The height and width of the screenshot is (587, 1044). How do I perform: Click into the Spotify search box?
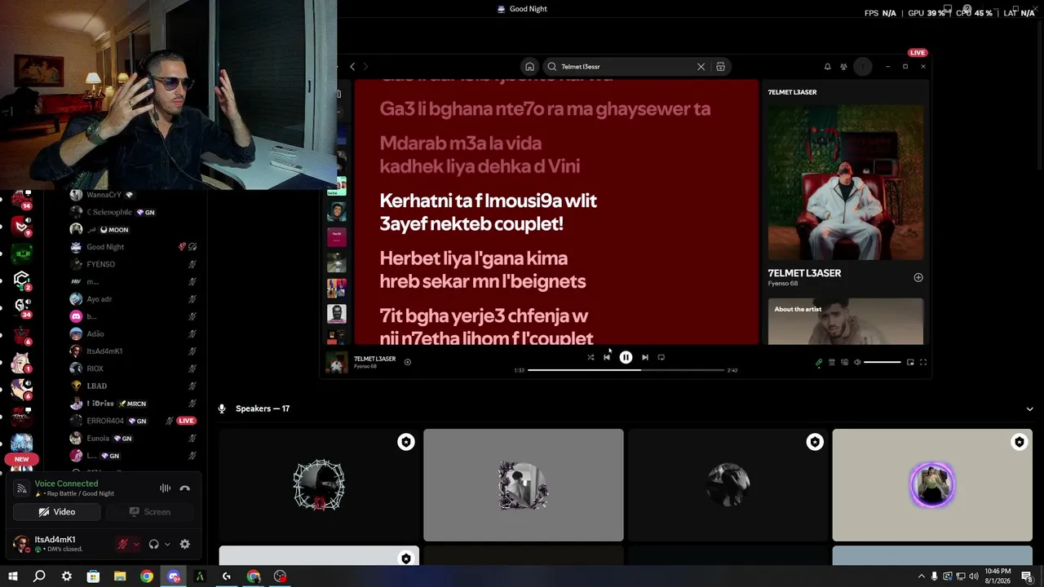coord(624,67)
